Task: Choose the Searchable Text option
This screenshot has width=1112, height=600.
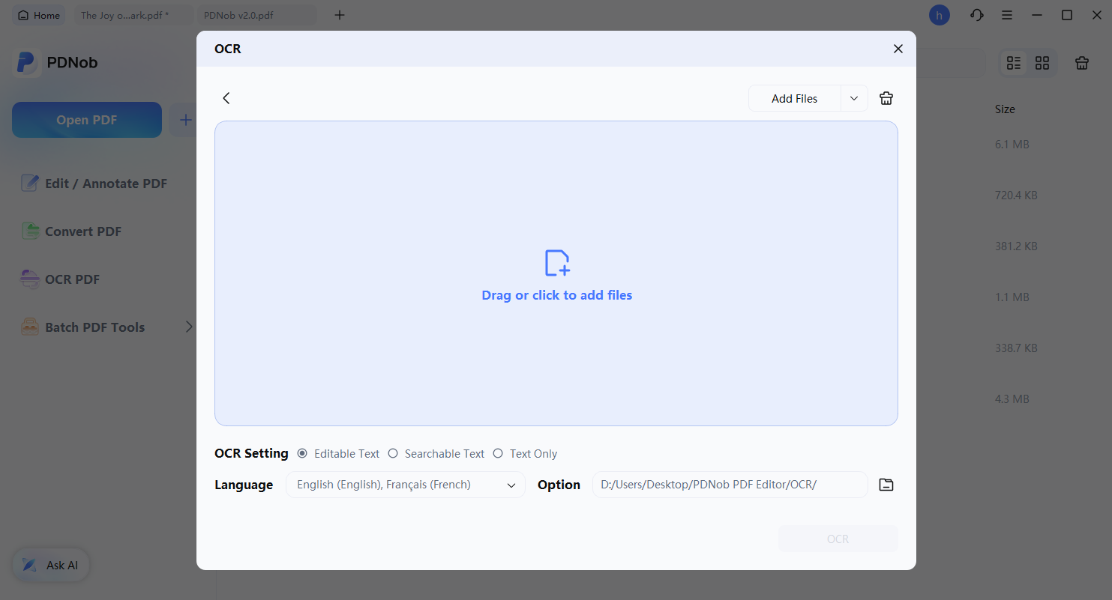Action: tap(393, 453)
